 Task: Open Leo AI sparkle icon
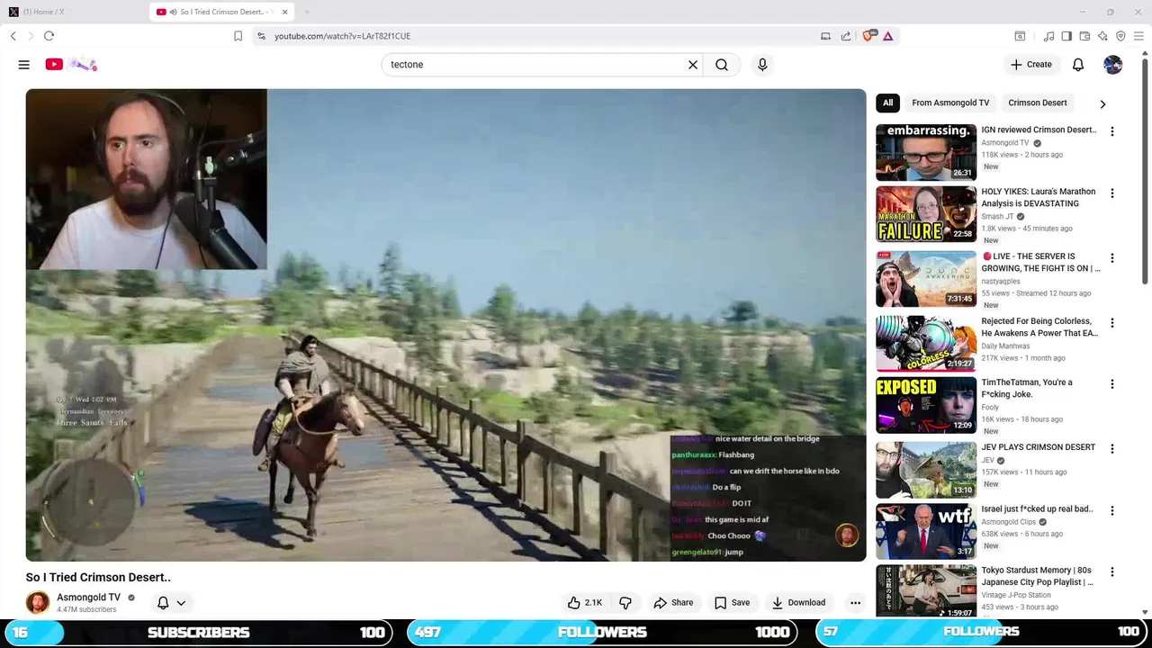click(1102, 36)
